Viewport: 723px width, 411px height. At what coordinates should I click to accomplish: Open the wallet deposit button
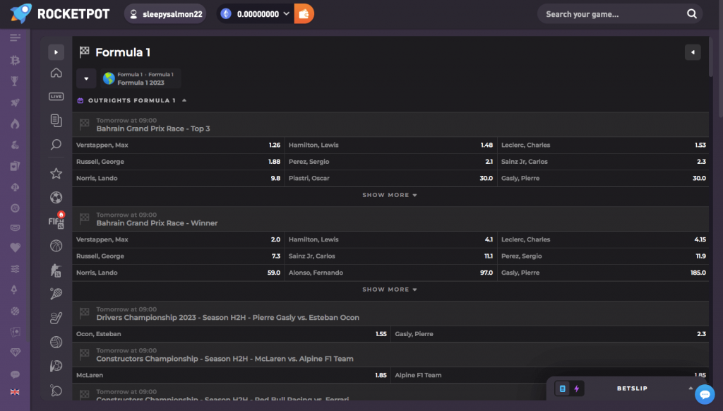point(304,14)
